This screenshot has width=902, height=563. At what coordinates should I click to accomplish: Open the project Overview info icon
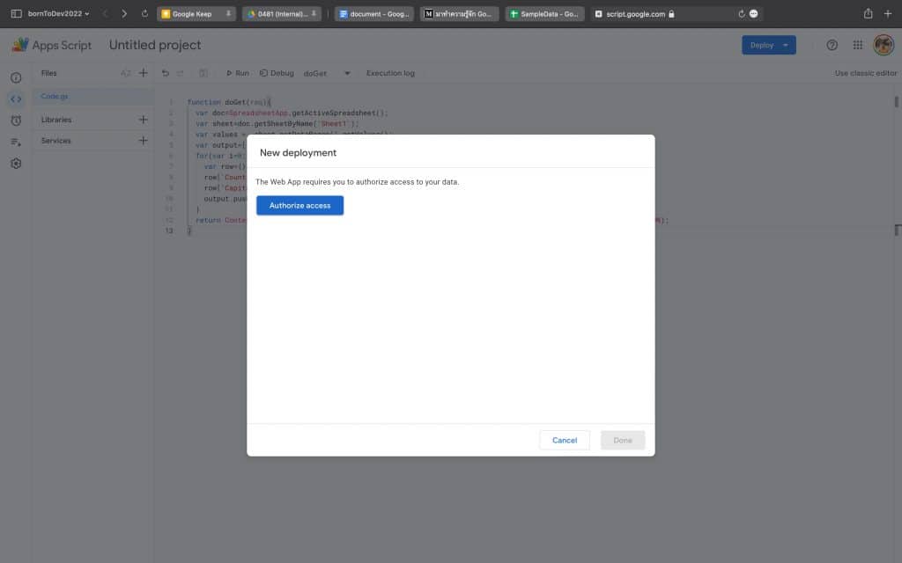[16, 77]
